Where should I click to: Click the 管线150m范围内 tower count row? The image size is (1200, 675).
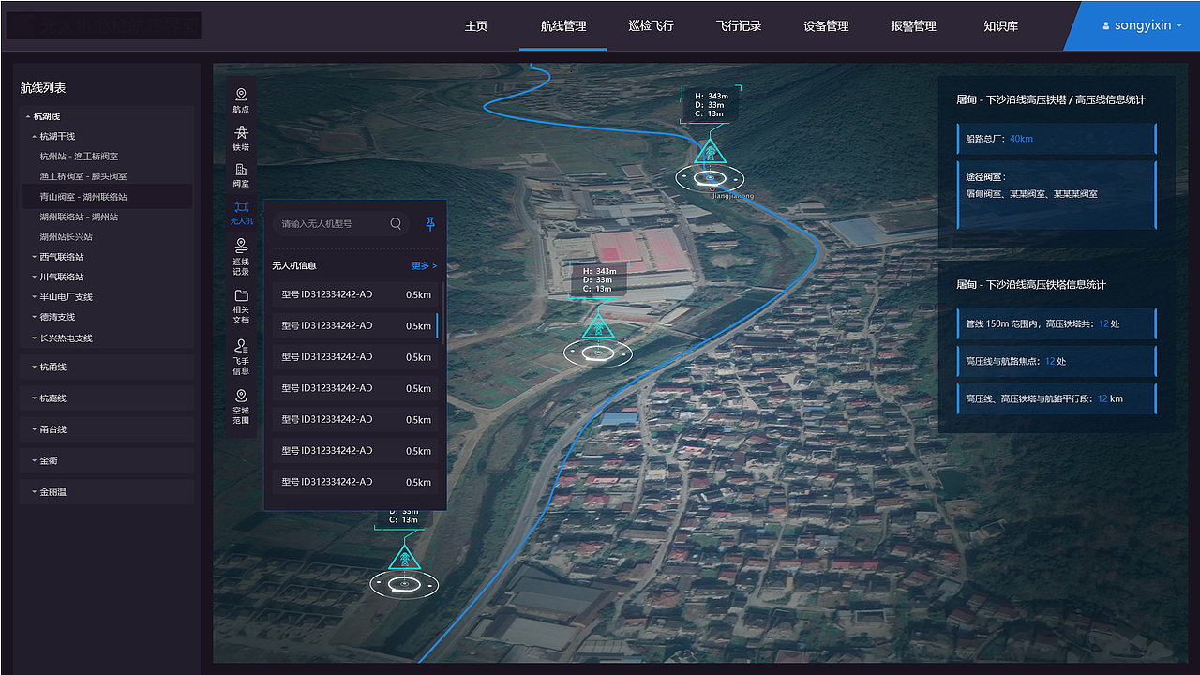pos(1057,323)
